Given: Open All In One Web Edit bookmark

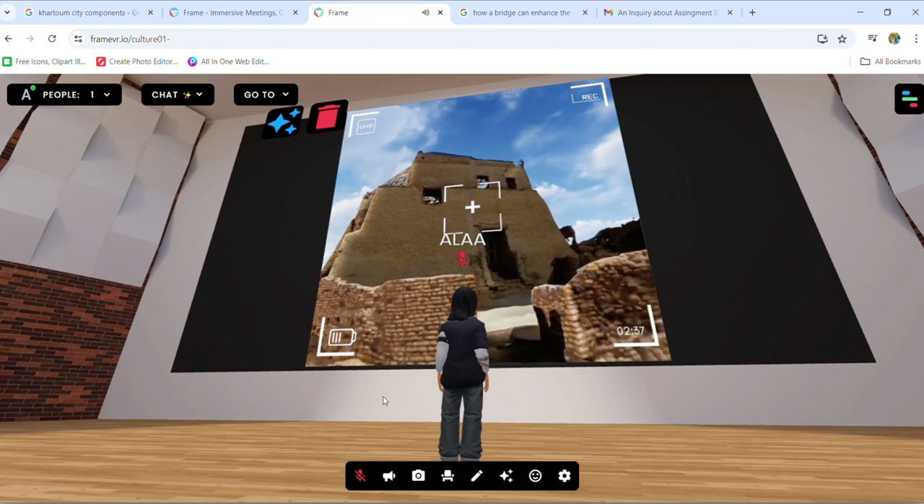Looking at the screenshot, I should pyautogui.click(x=228, y=62).
